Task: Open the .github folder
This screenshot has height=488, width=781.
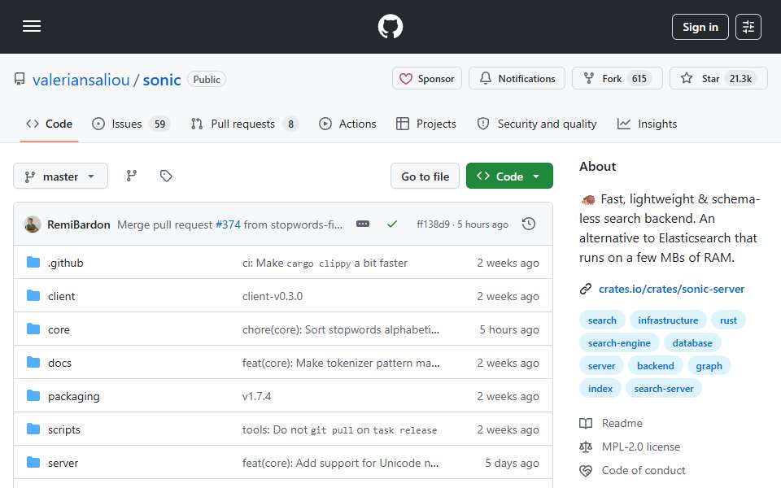Action: click(x=66, y=263)
